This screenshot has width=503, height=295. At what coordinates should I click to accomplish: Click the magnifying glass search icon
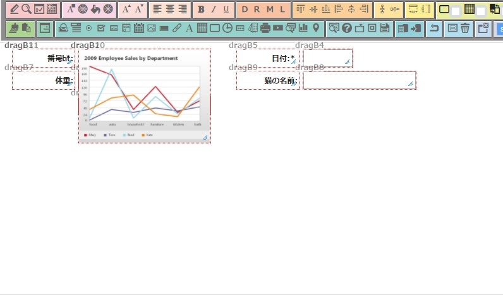tap(27, 9)
